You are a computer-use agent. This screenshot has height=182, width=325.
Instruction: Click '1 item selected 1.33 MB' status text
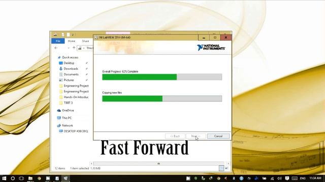coord(85,168)
